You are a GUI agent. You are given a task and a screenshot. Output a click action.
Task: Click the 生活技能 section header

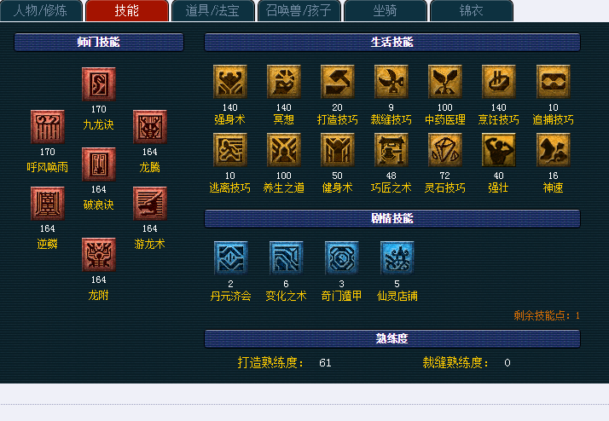(x=392, y=42)
